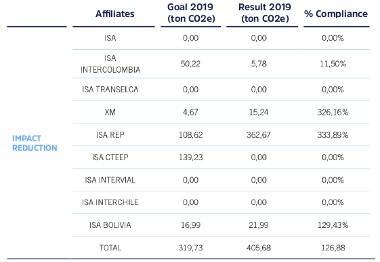Screen dimensions: 380x262
Task: Select the % Compliance column header
Action: click(336, 14)
